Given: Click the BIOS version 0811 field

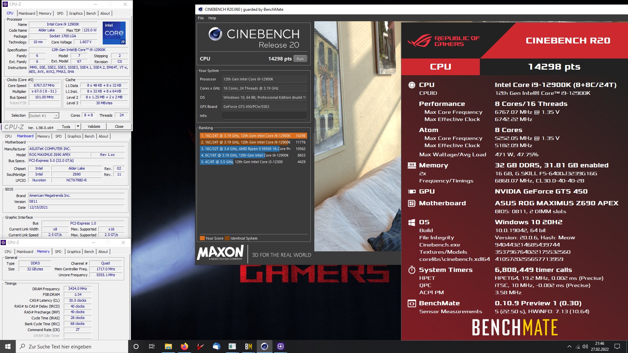Looking at the screenshot, I should pos(76,201).
